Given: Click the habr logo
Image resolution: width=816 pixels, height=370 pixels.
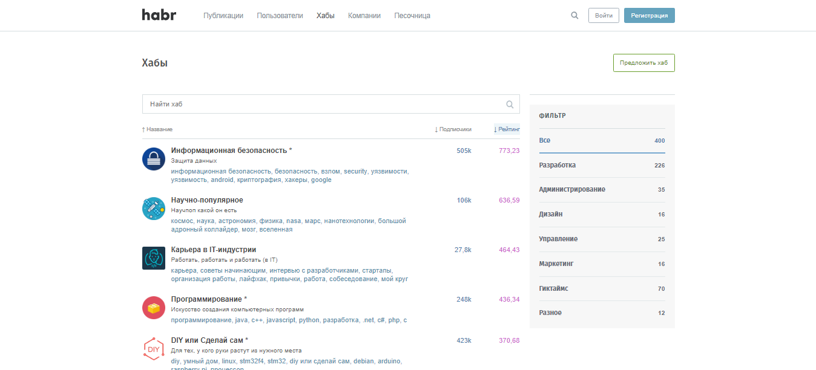Looking at the screenshot, I should coord(159,15).
